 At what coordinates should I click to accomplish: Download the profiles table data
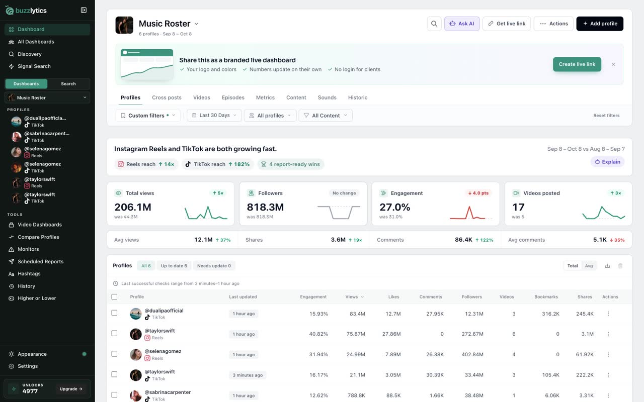click(x=607, y=266)
